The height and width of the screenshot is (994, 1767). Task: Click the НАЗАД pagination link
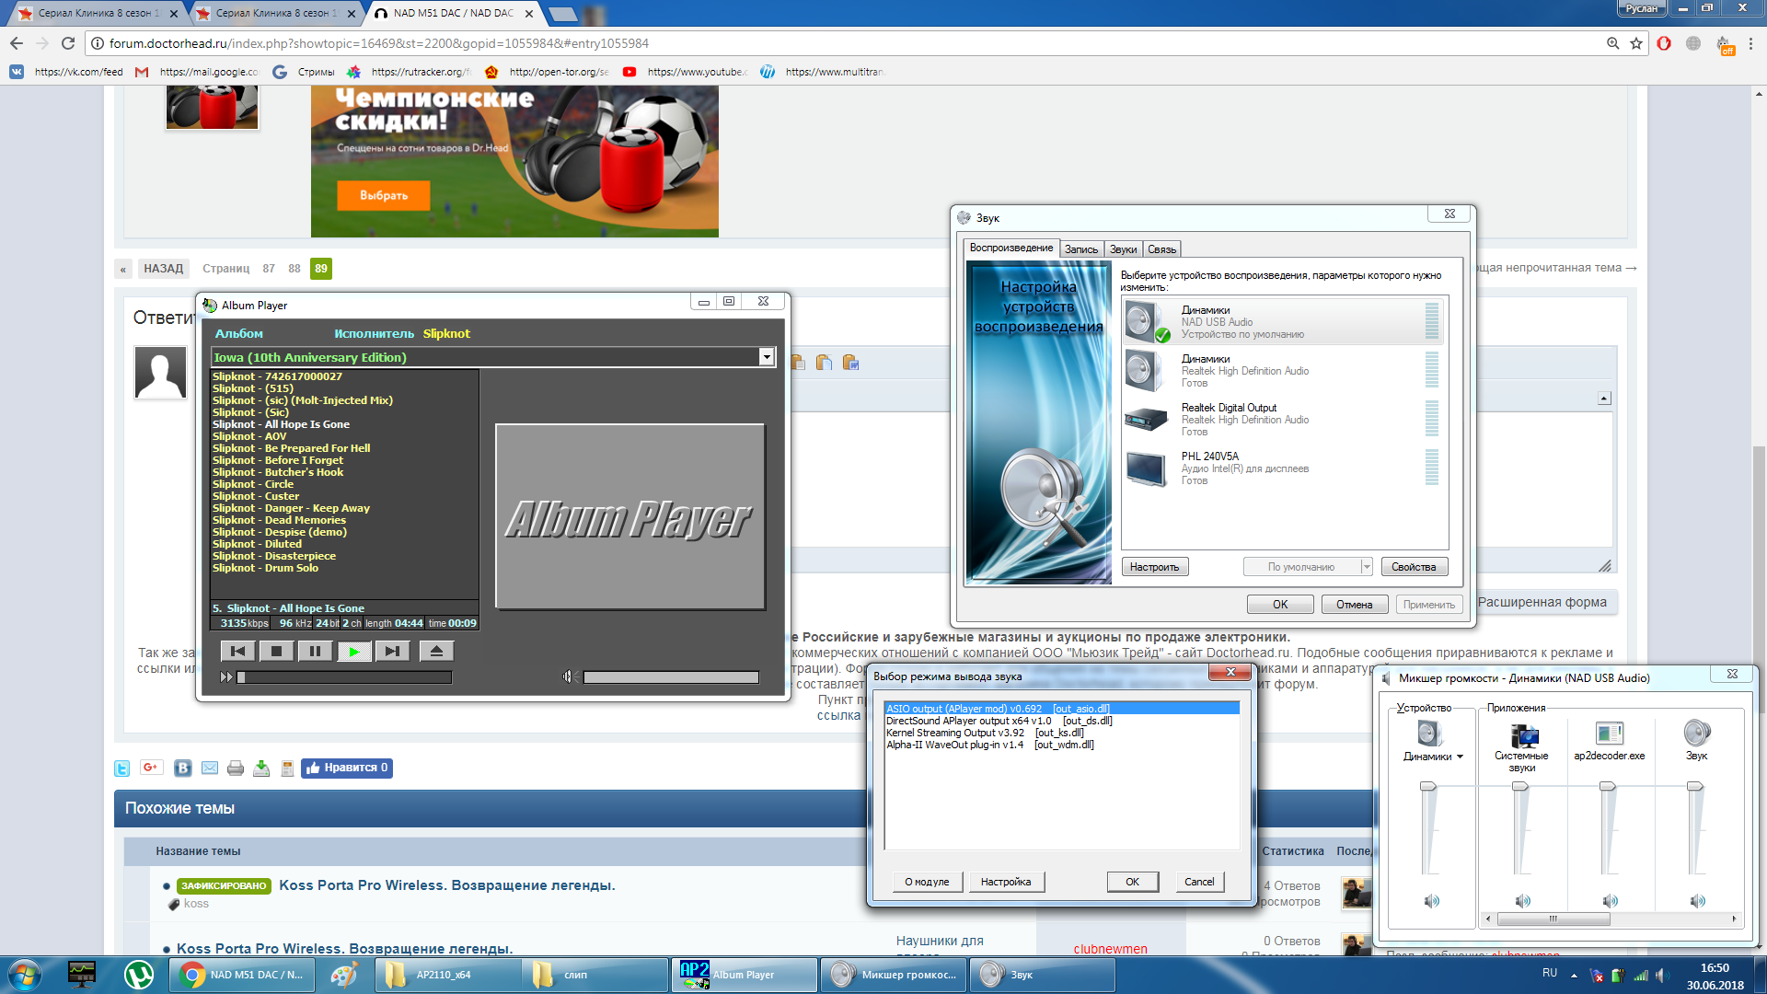coord(163,269)
